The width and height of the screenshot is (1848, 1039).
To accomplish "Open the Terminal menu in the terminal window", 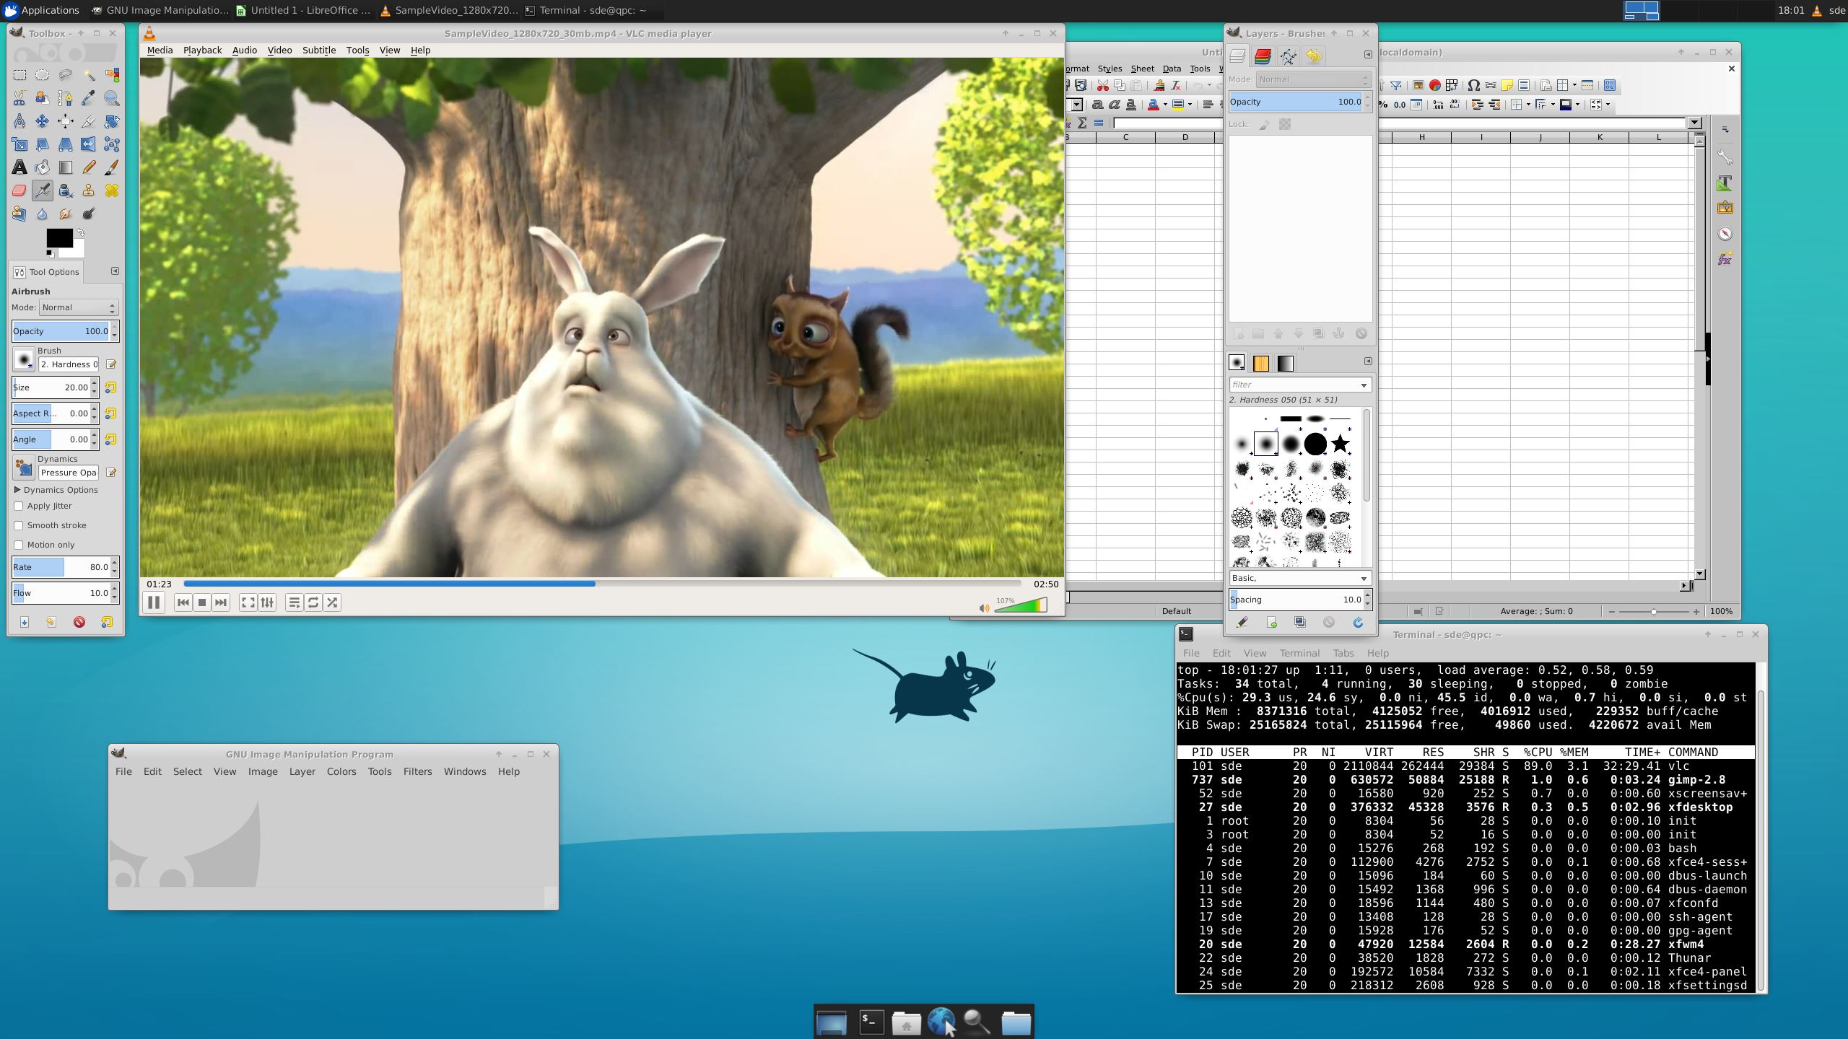I will pyautogui.click(x=1299, y=653).
